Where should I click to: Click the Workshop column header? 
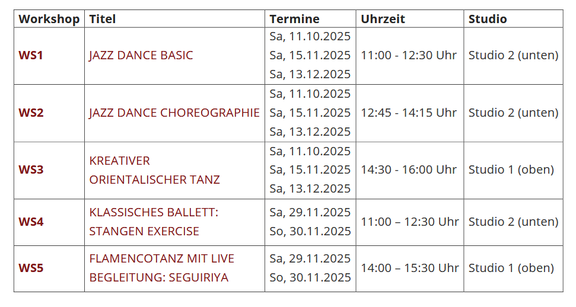pyautogui.click(x=49, y=19)
